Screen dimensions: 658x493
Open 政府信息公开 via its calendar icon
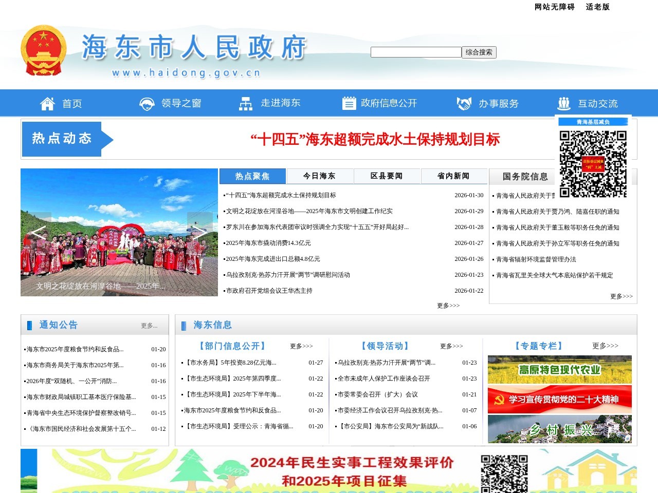click(350, 103)
